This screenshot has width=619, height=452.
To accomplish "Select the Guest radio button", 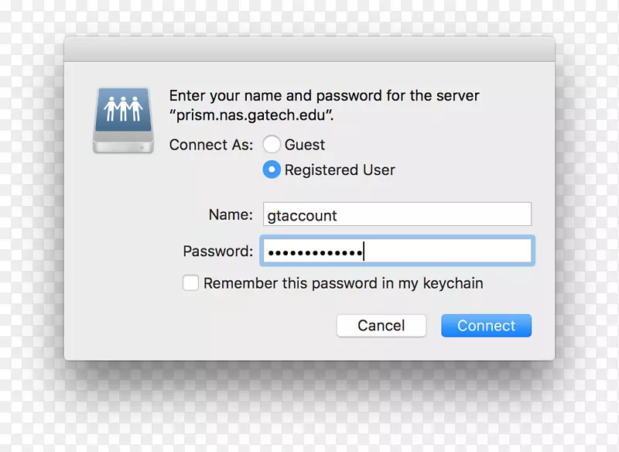I will (272, 145).
